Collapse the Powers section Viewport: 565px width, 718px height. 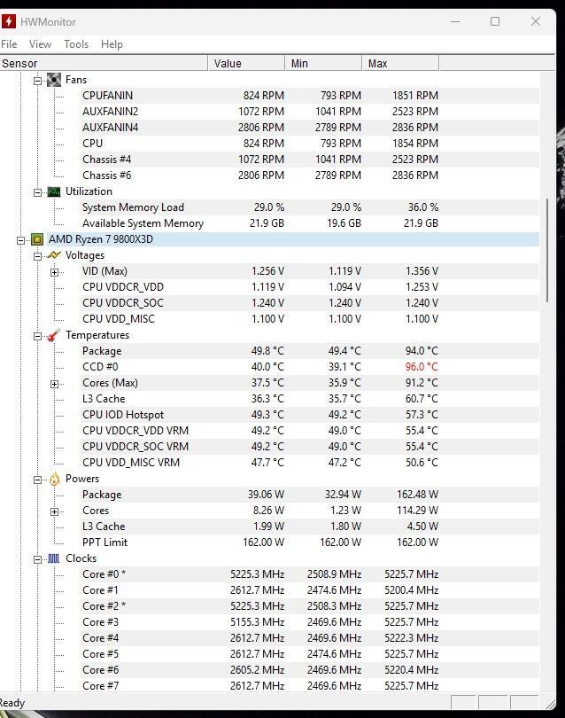[37, 480]
